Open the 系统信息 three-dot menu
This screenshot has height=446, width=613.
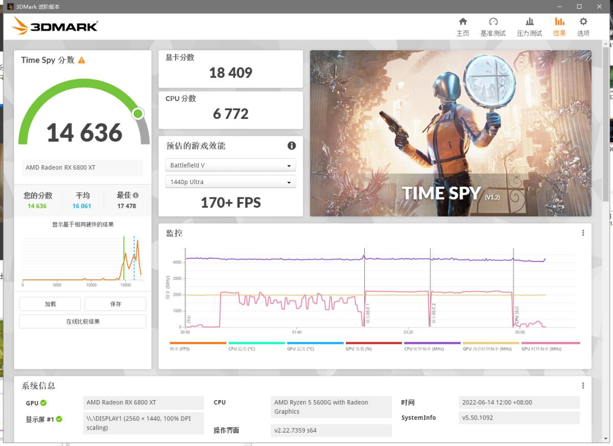[x=583, y=385]
